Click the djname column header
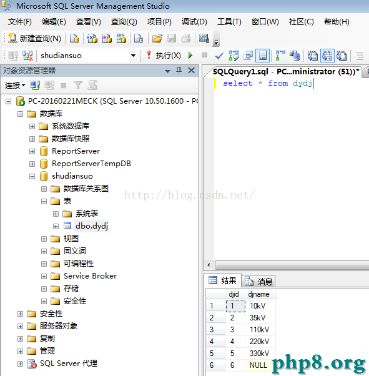 coord(260,294)
